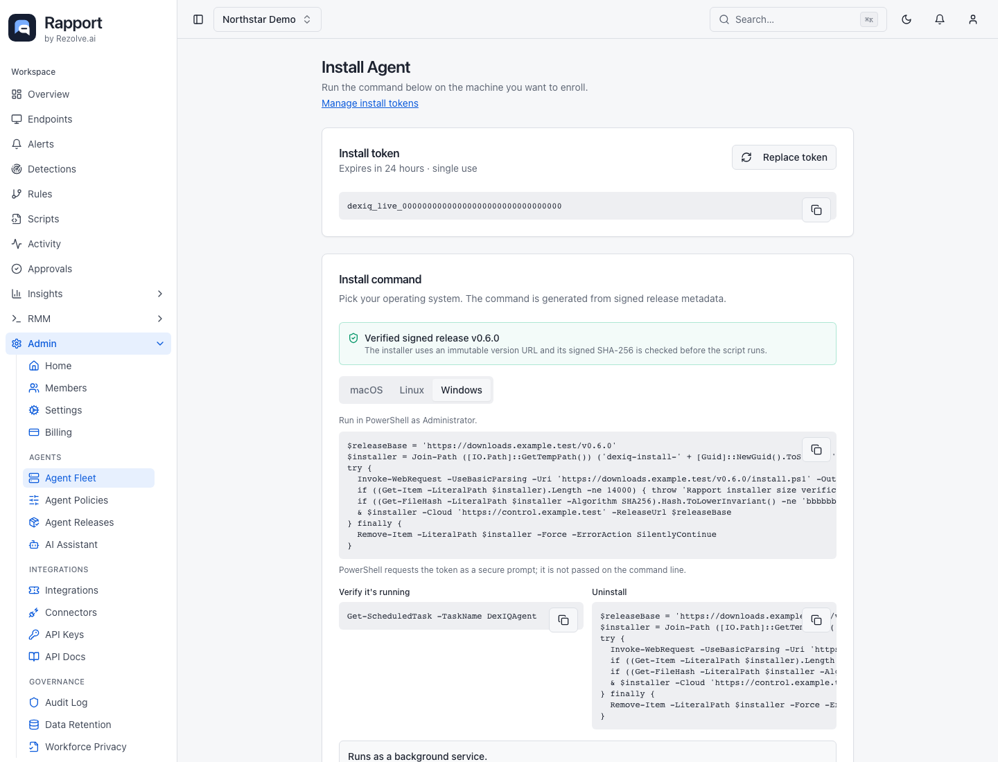
Task: Expand the Insights submenu
Action: [88, 294]
